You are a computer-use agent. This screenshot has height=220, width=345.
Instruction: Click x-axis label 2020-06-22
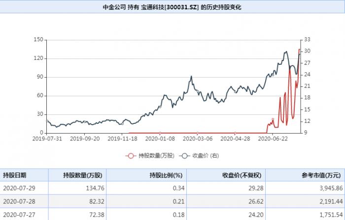(273, 138)
